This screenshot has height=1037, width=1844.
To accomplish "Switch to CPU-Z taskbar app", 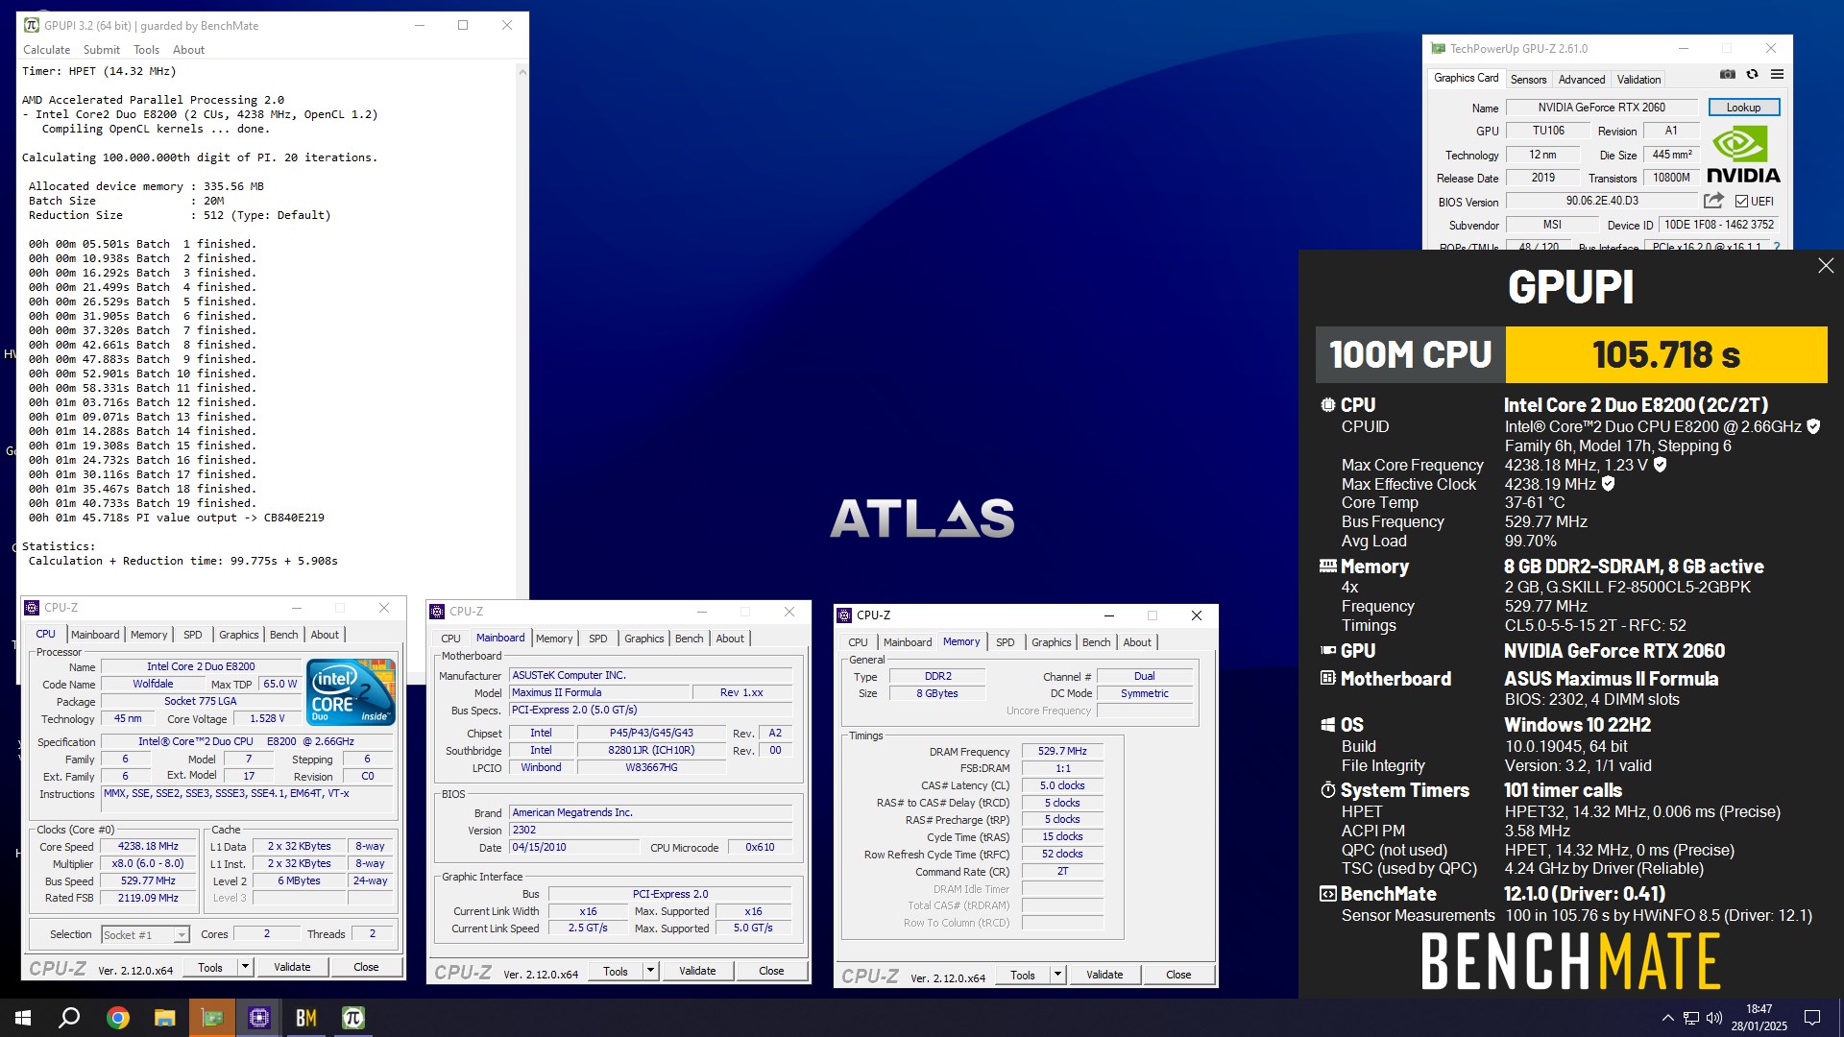I will [259, 1018].
